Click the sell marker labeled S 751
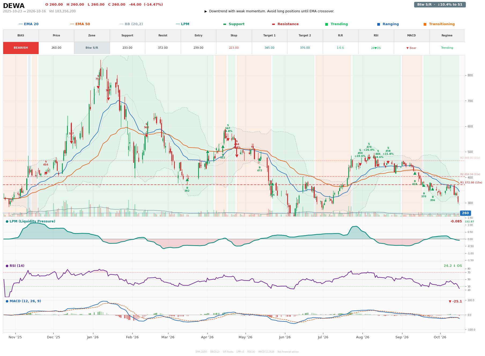 pos(98,87)
